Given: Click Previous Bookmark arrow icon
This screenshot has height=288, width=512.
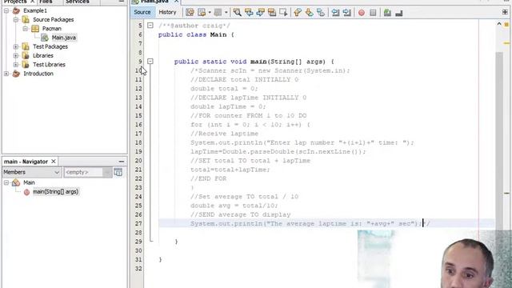Looking at the screenshot, I should 298,13.
